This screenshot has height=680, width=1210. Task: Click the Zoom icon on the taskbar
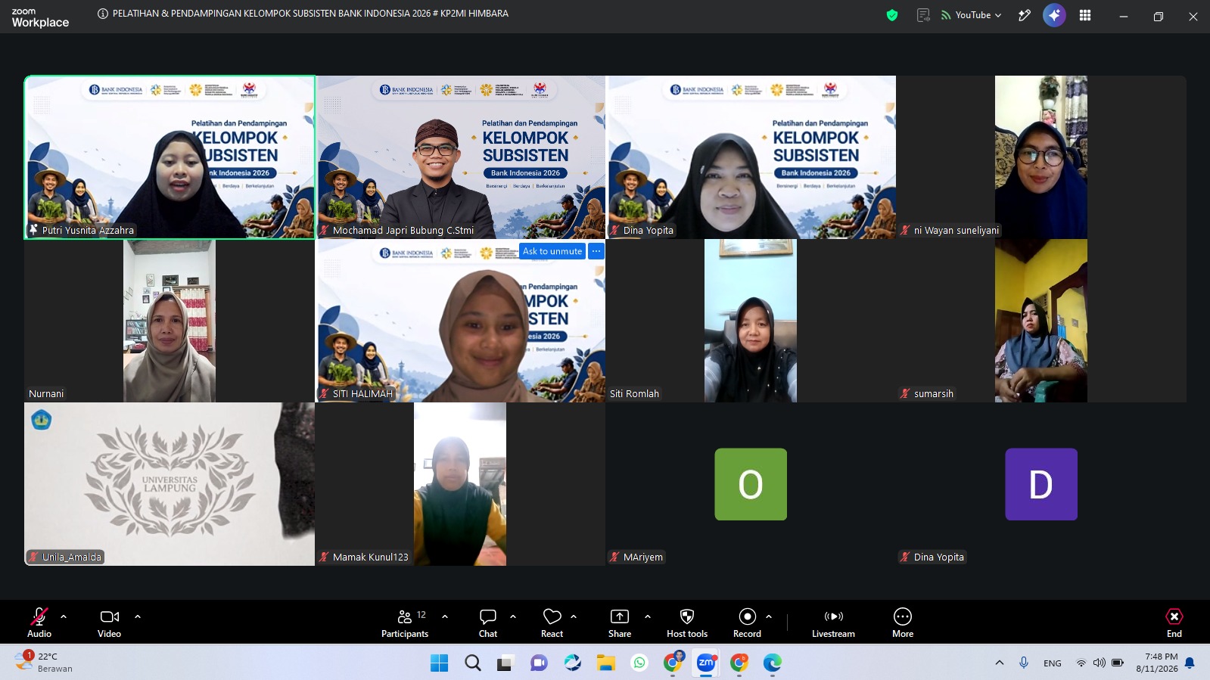[706, 663]
